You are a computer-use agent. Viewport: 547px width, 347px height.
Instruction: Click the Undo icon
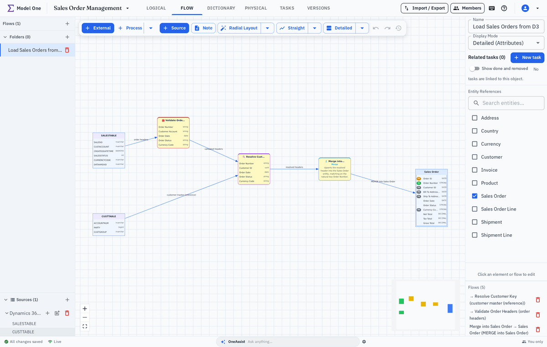[x=376, y=28]
